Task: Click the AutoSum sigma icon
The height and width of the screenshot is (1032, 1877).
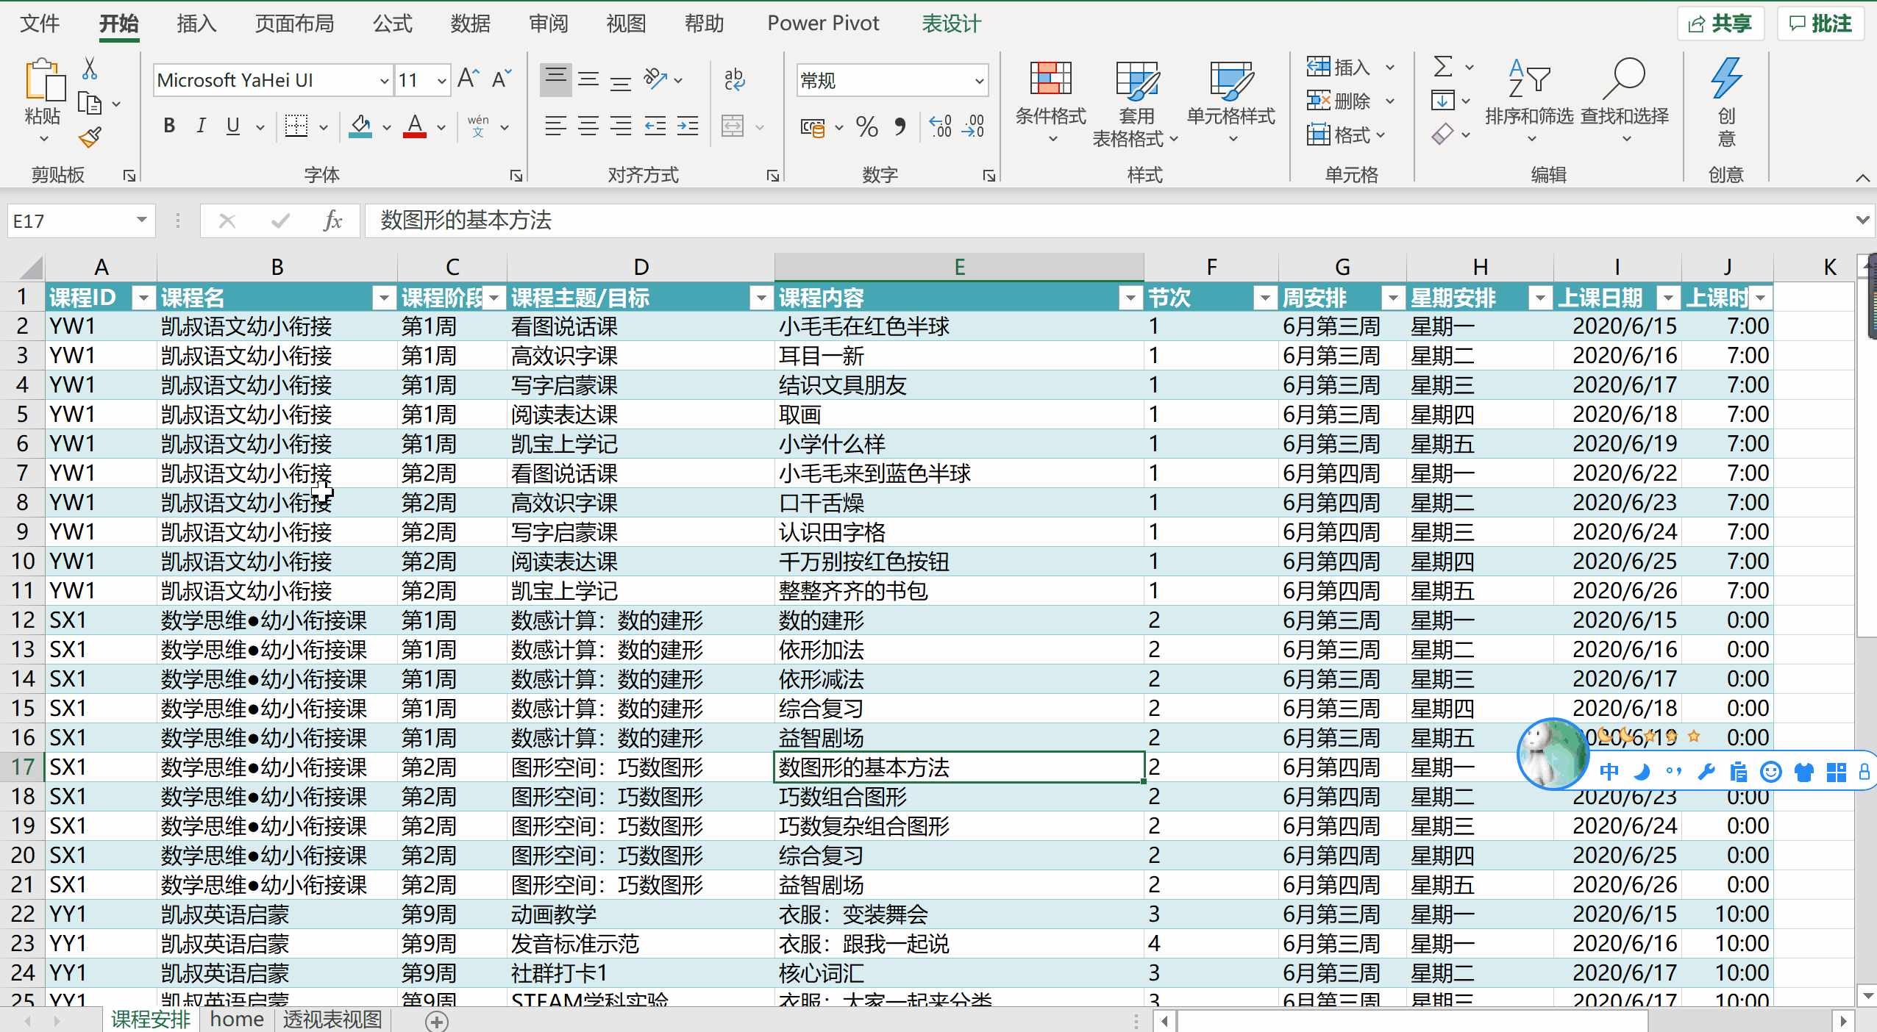Action: point(1443,67)
